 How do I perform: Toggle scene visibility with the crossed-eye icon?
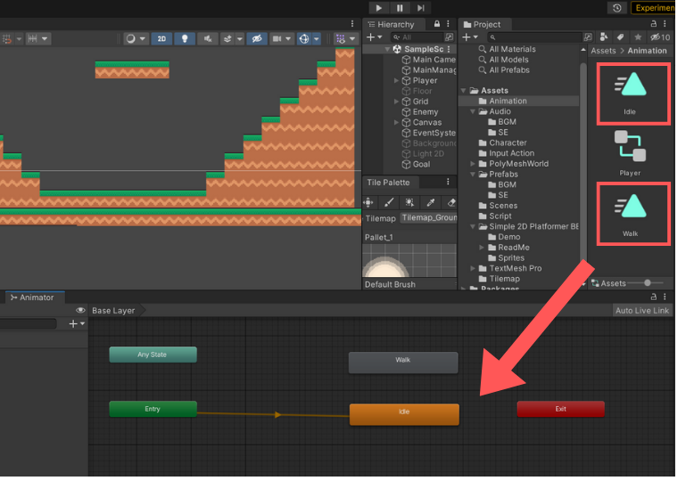[x=256, y=39]
